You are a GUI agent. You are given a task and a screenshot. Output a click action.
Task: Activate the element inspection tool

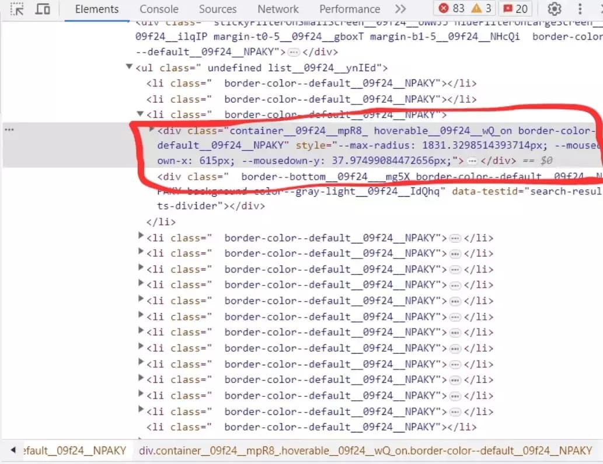(17, 9)
